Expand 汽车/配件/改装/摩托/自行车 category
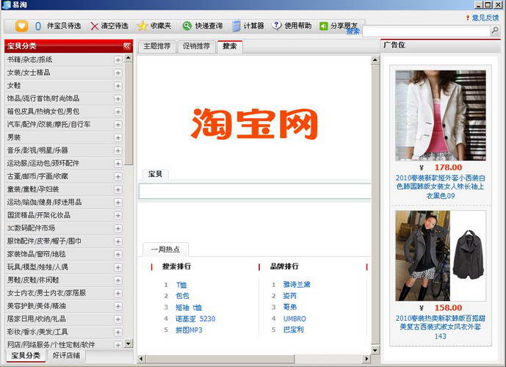Screen dimensions: 506x367 click(x=118, y=125)
